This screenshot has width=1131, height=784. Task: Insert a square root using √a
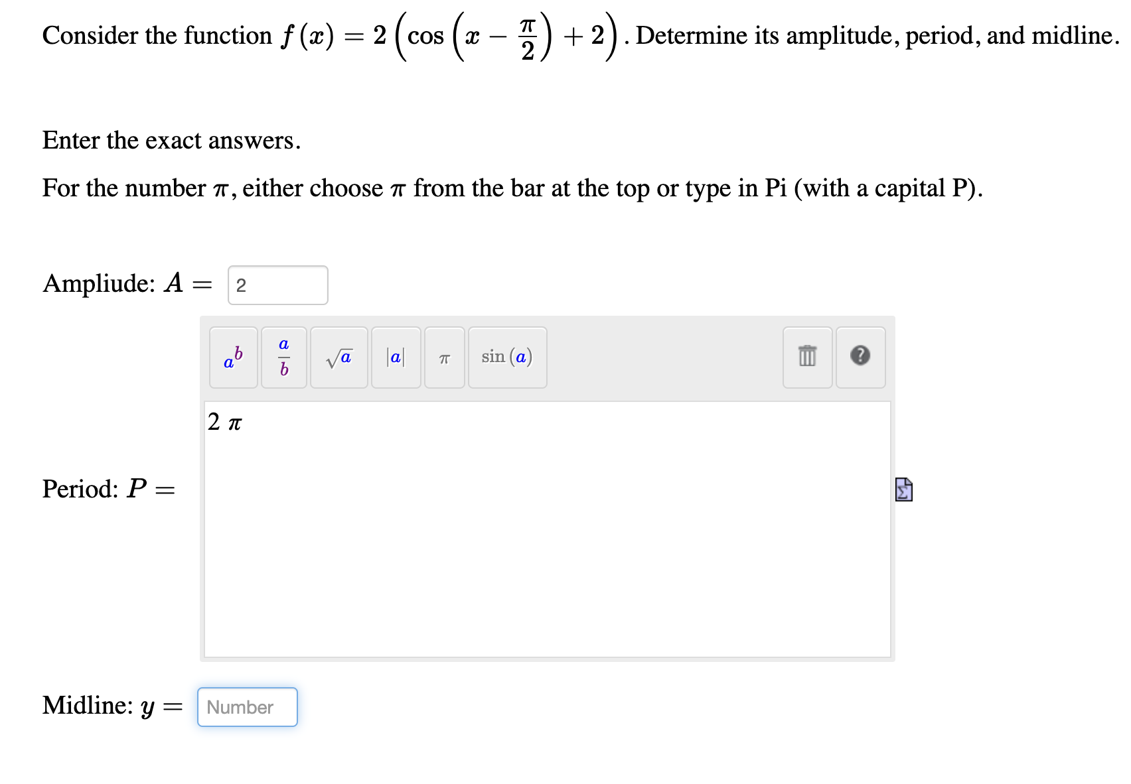(x=339, y=358)
